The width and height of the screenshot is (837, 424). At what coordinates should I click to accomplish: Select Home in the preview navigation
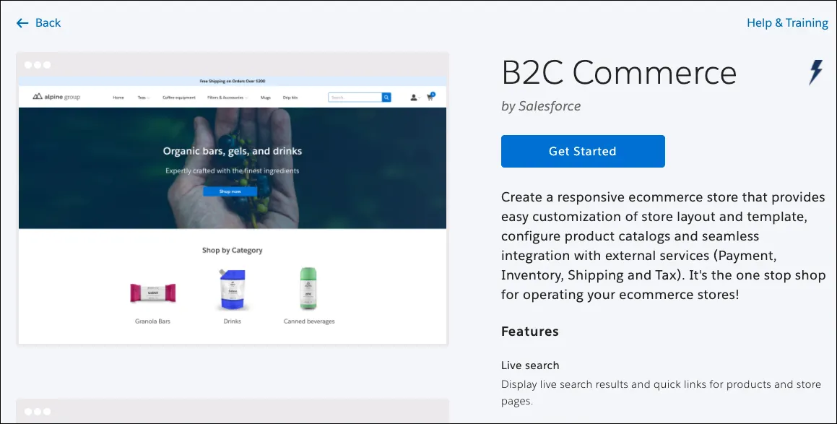click(118, 98)
